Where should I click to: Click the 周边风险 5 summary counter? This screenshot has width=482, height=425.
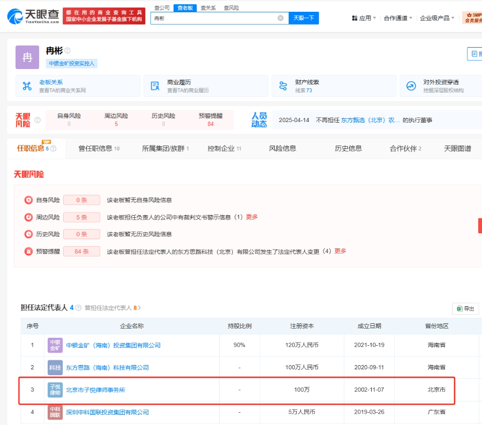116,120
